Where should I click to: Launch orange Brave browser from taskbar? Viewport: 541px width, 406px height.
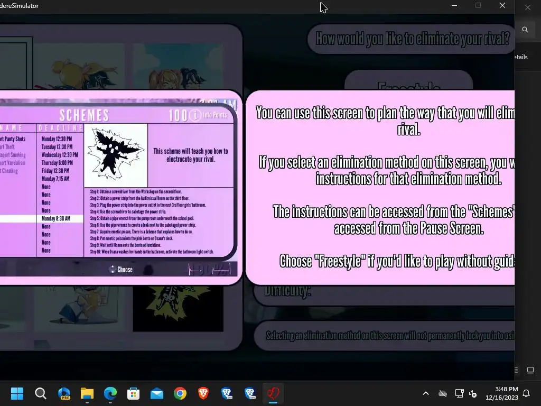(203, 393)
